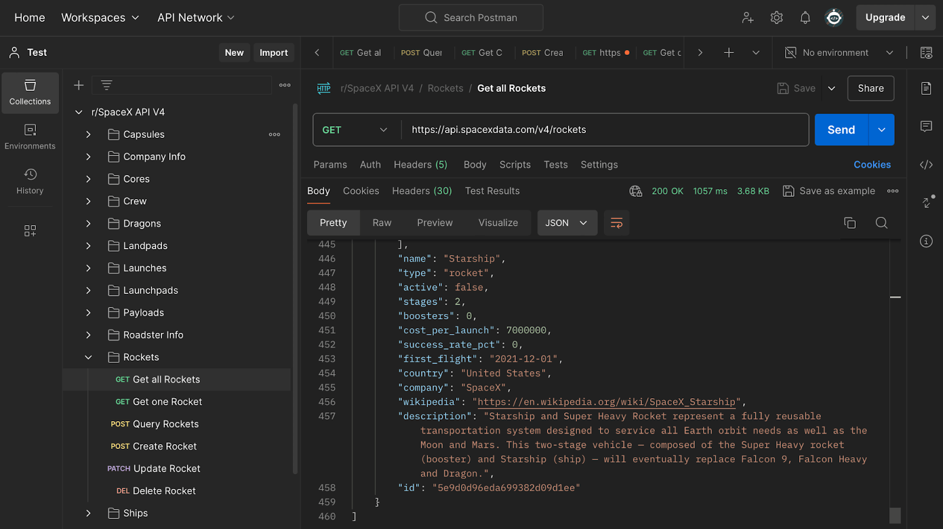943x529 pixels.
Task: Open the Cookies link
Action: pos(872,165)
